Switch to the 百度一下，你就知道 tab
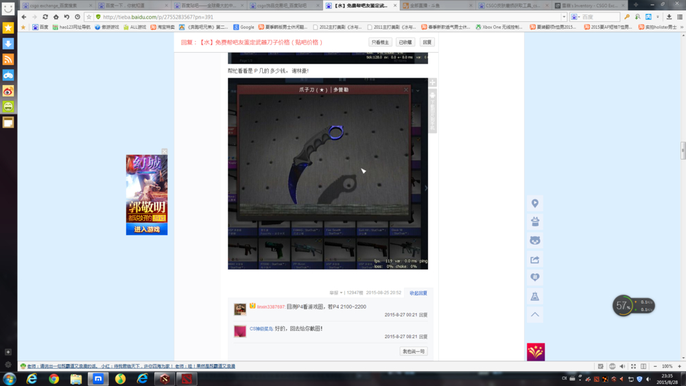686x386 pixels. [x=132, y=5]
